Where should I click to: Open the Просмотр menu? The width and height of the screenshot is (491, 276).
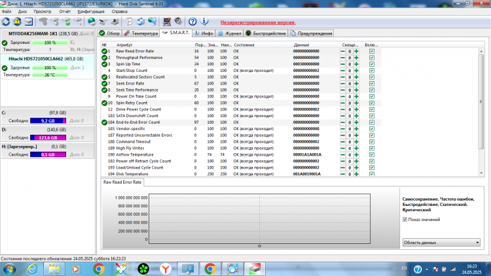[x=43, y=12]
